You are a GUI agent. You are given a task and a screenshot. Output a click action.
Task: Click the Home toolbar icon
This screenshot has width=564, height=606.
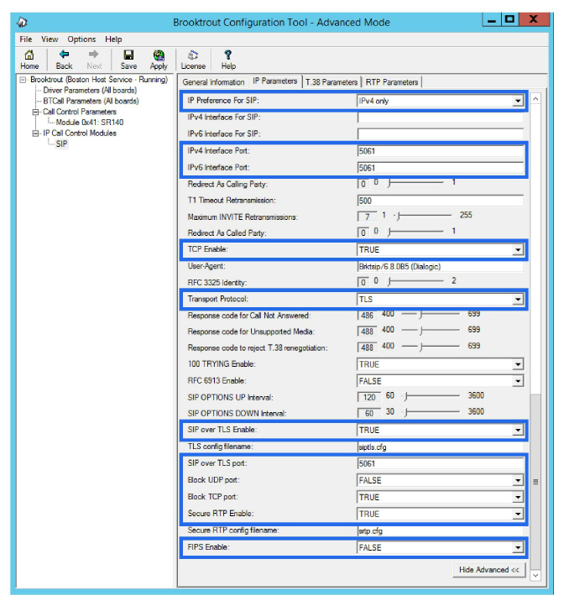[29, 59]
